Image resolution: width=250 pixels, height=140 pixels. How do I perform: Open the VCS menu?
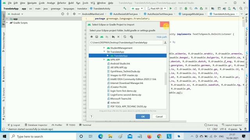(93, 3)
